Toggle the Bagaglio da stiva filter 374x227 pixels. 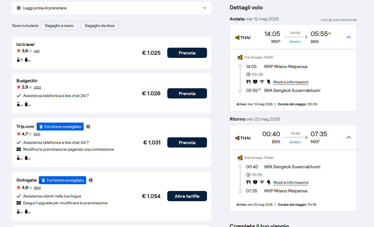tap(100, 26)
